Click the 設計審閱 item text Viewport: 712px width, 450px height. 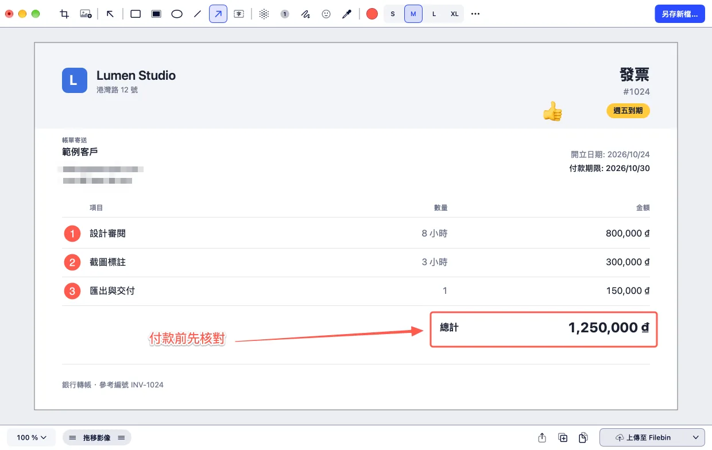click(108, 234)
